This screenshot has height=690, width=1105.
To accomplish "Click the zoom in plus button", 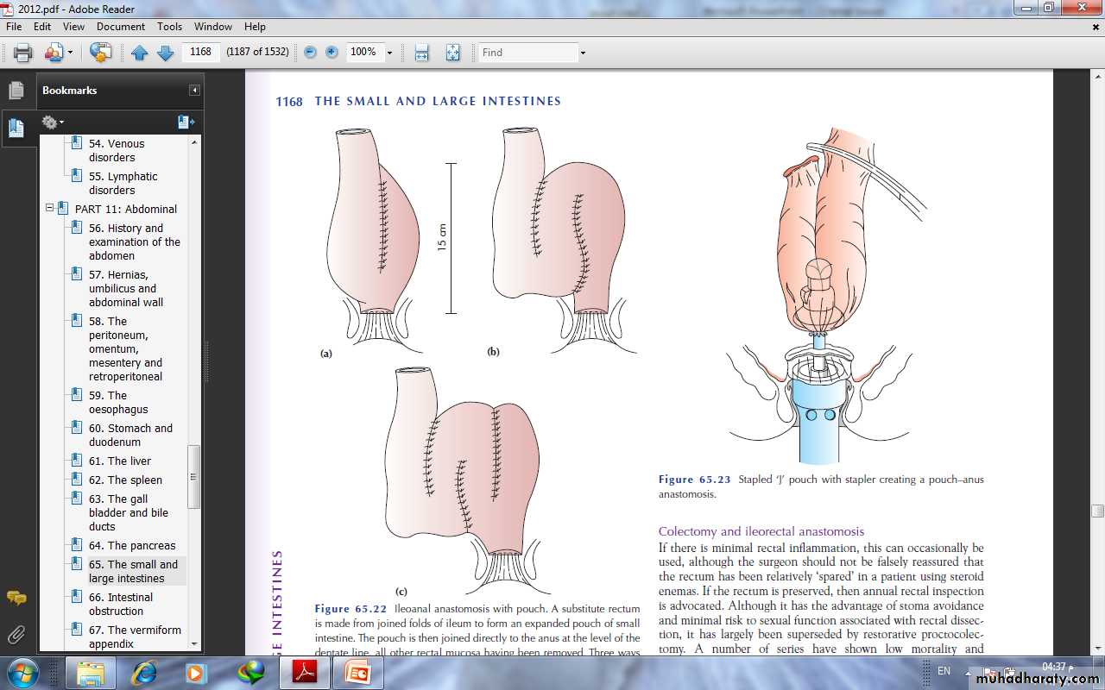I will pyautogui.click(x=331, y=53).
